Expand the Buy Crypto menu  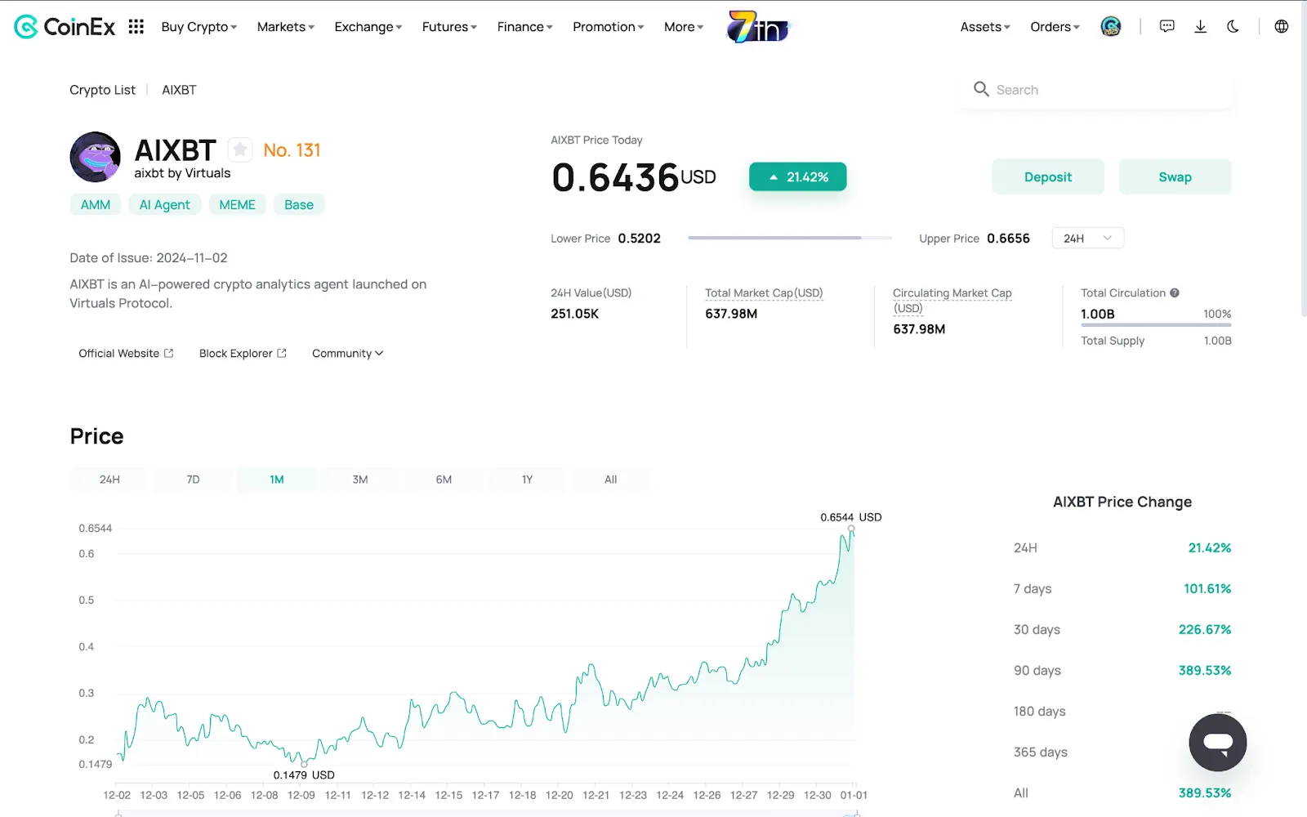click(199, 27)
